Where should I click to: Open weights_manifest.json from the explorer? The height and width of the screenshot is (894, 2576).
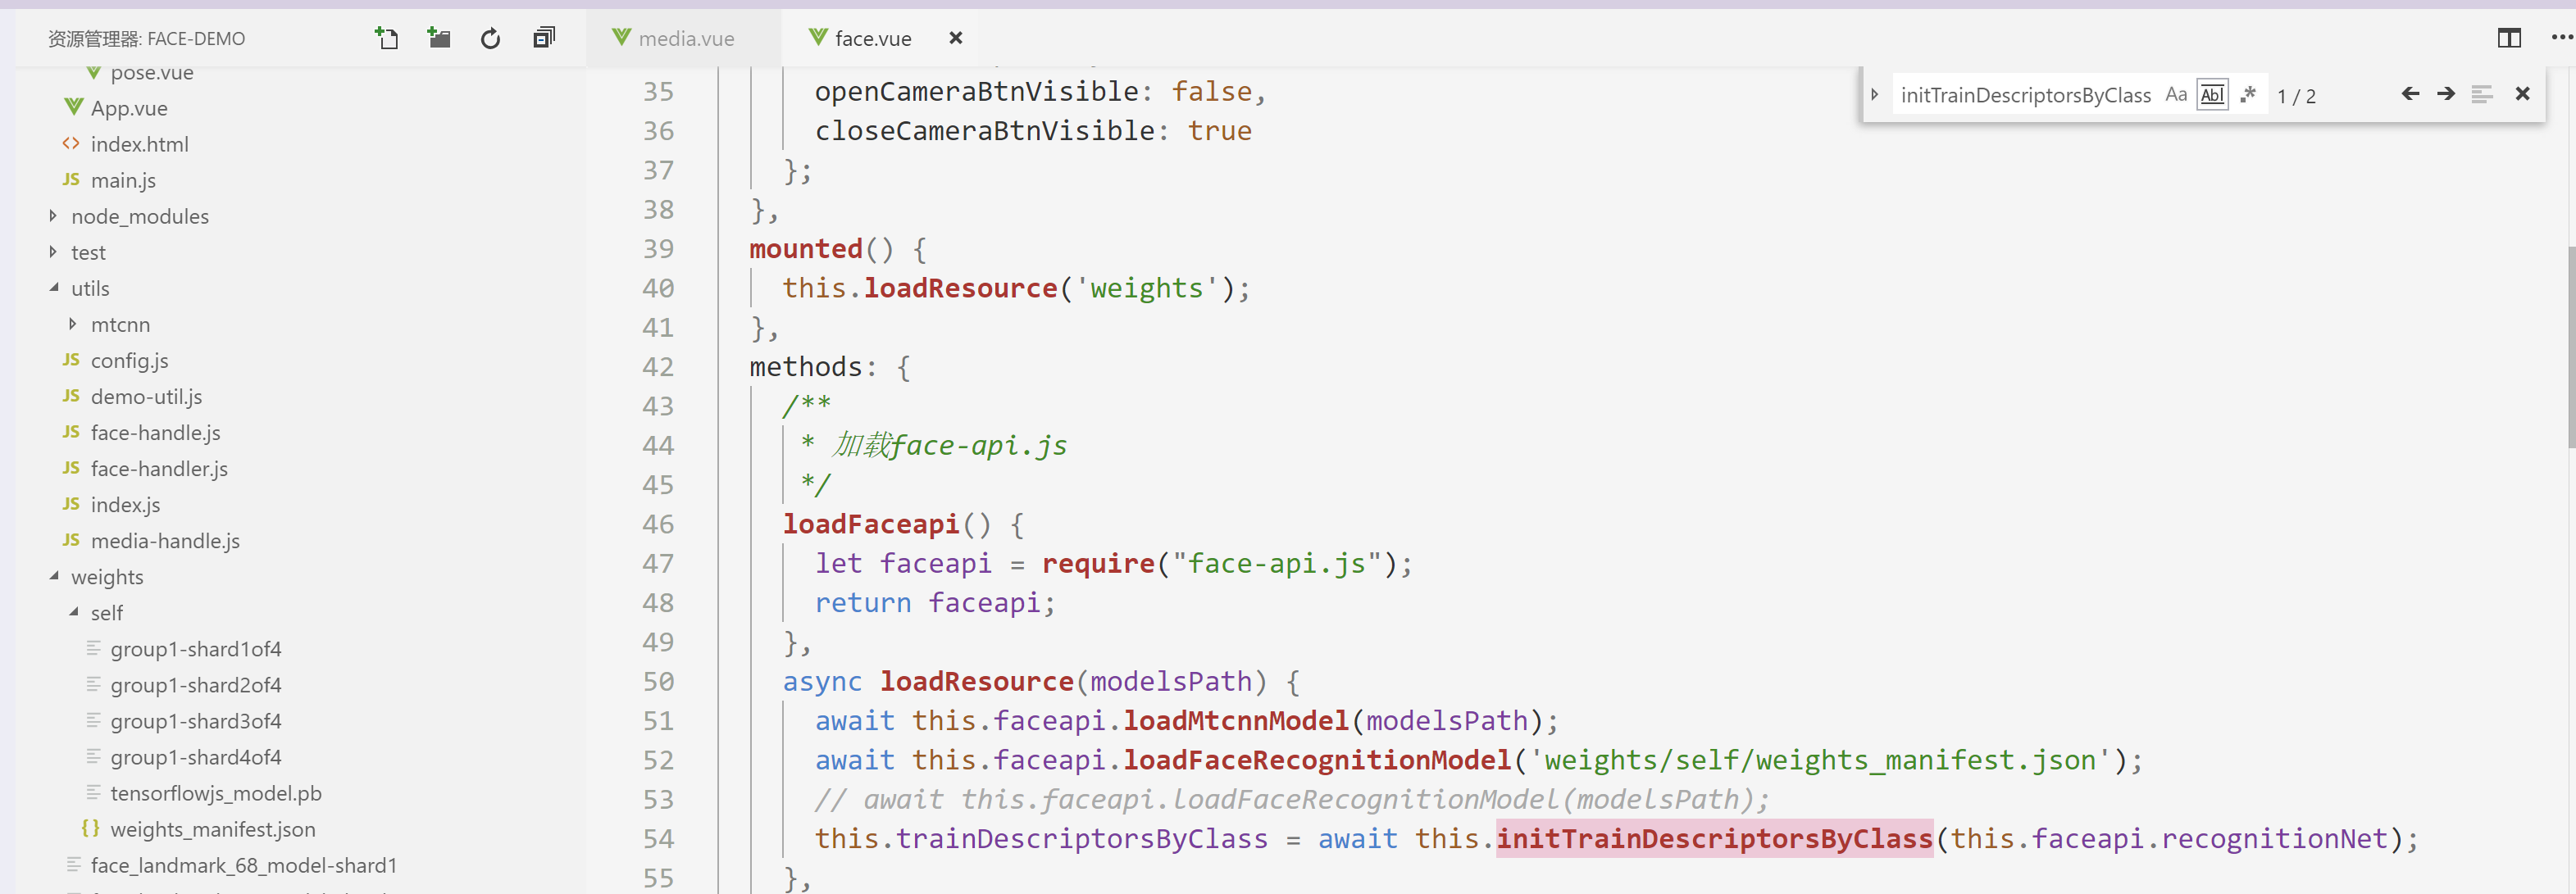pos(212,829)
